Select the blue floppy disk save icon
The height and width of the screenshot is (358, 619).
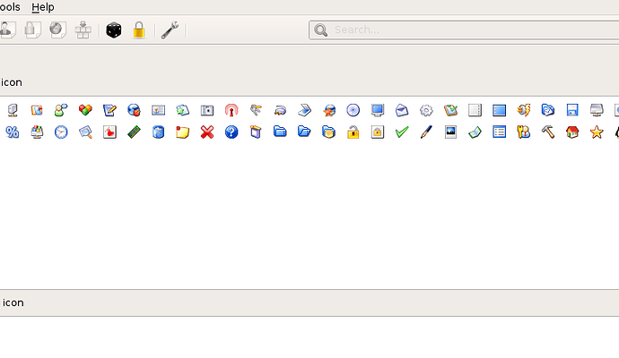[x=572, y=110]
